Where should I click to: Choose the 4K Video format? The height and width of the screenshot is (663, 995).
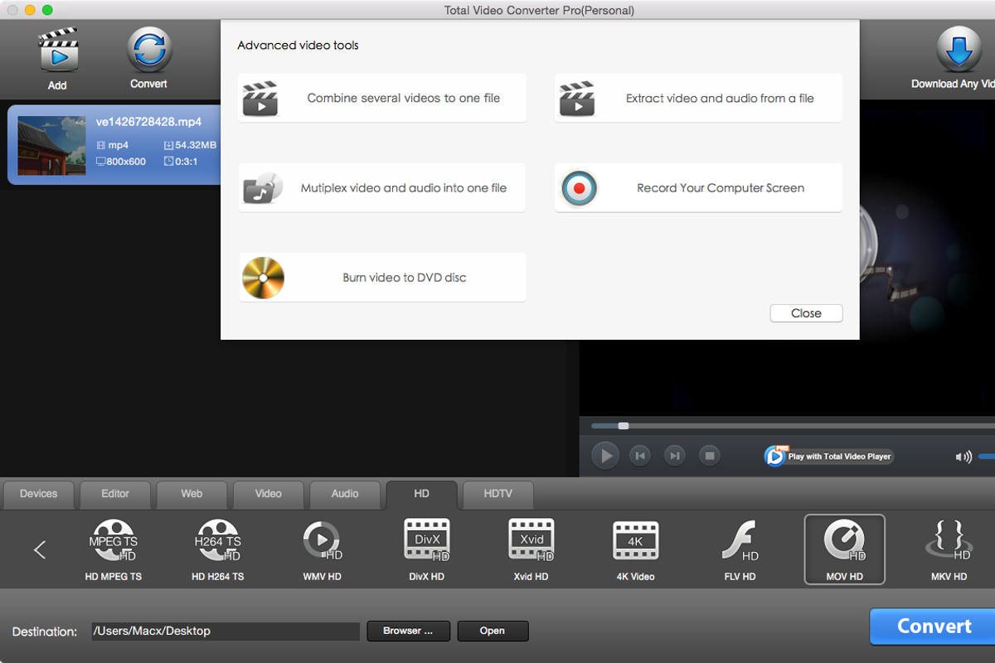(x=636, y=549)
